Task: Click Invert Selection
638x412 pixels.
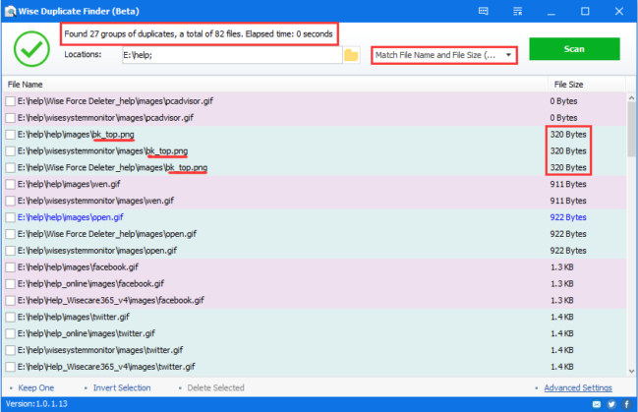Action: click(122, 387)
